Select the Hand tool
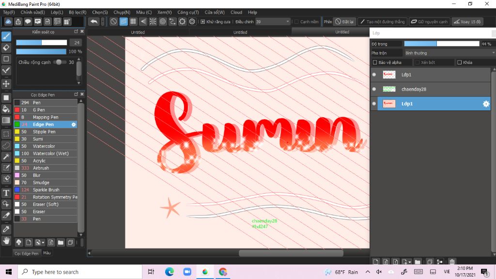 click(6, 241)
